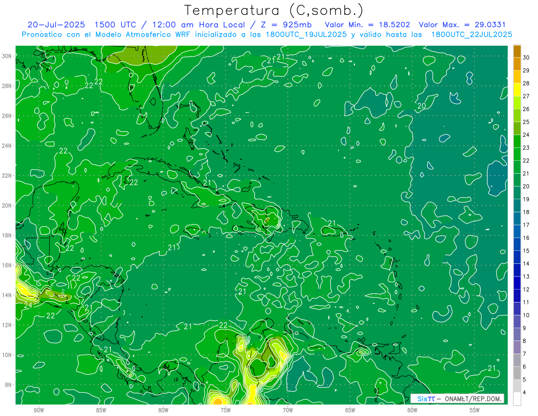538x416 pixels.
Task: Click the "15" label on the color scale
Action: [526, 250]
